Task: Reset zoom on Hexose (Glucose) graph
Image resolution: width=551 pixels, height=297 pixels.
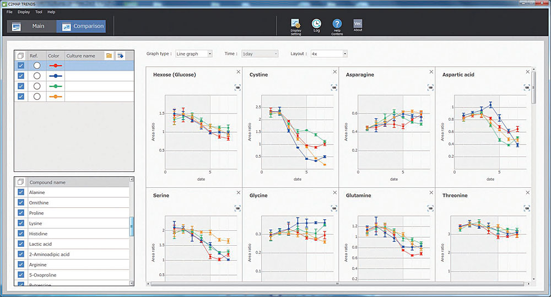Action: [x=238, y=87]
